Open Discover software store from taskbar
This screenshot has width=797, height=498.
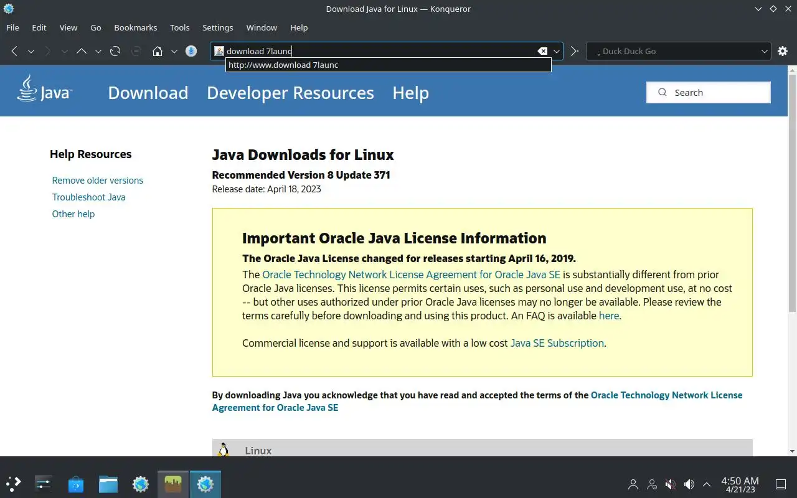[76, 483]
